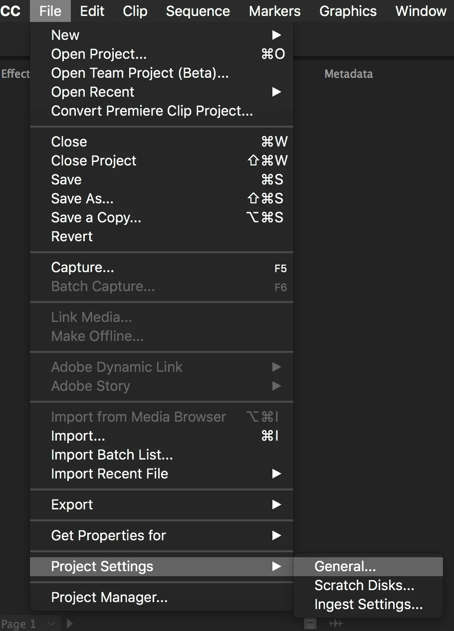Expand the Export submenu
Image resolution: width=454 pixels, height=631 pixels.
[x=162, y=504]
